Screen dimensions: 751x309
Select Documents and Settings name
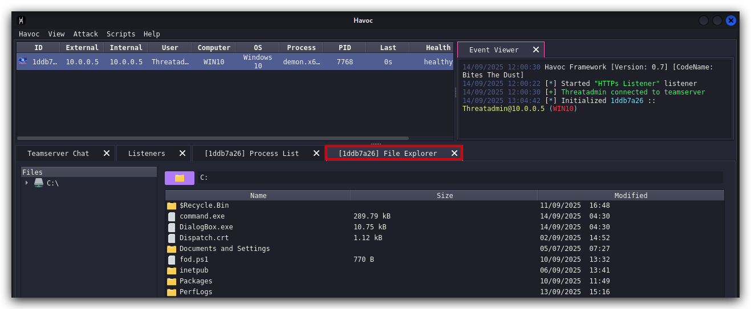(225, 249)
